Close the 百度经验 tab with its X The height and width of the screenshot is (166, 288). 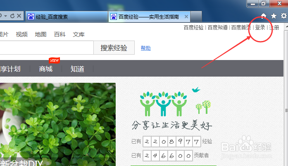[x=186, y=17]
